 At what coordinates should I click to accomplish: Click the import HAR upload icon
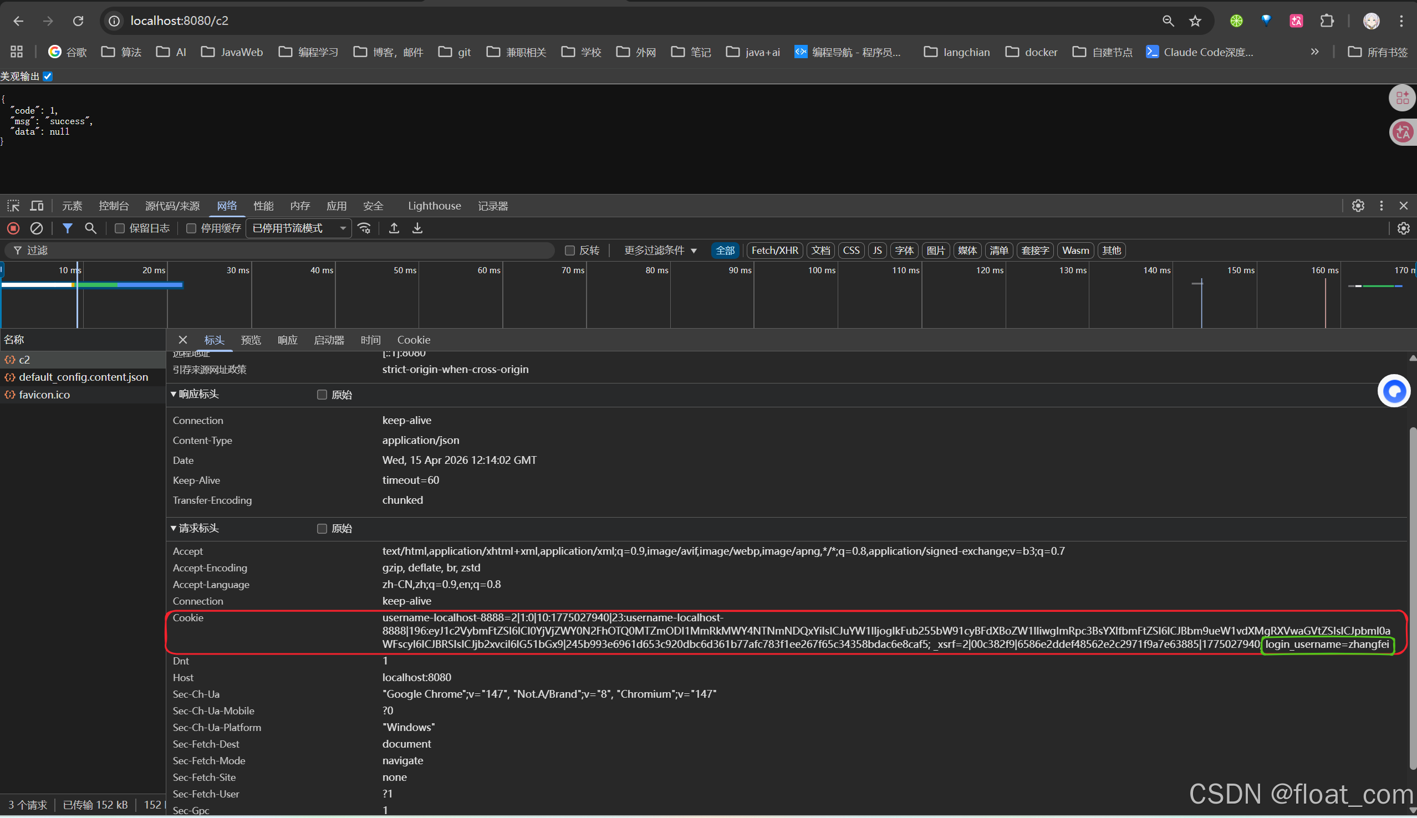click(394, 228)
